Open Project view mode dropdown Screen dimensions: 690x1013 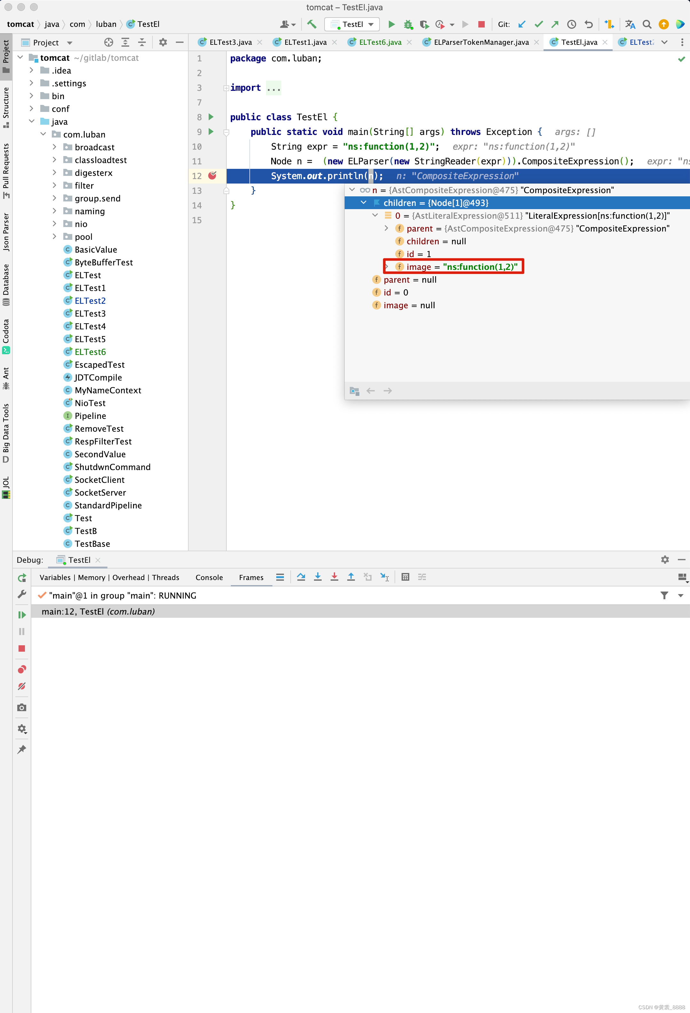(x=70, y=43)
